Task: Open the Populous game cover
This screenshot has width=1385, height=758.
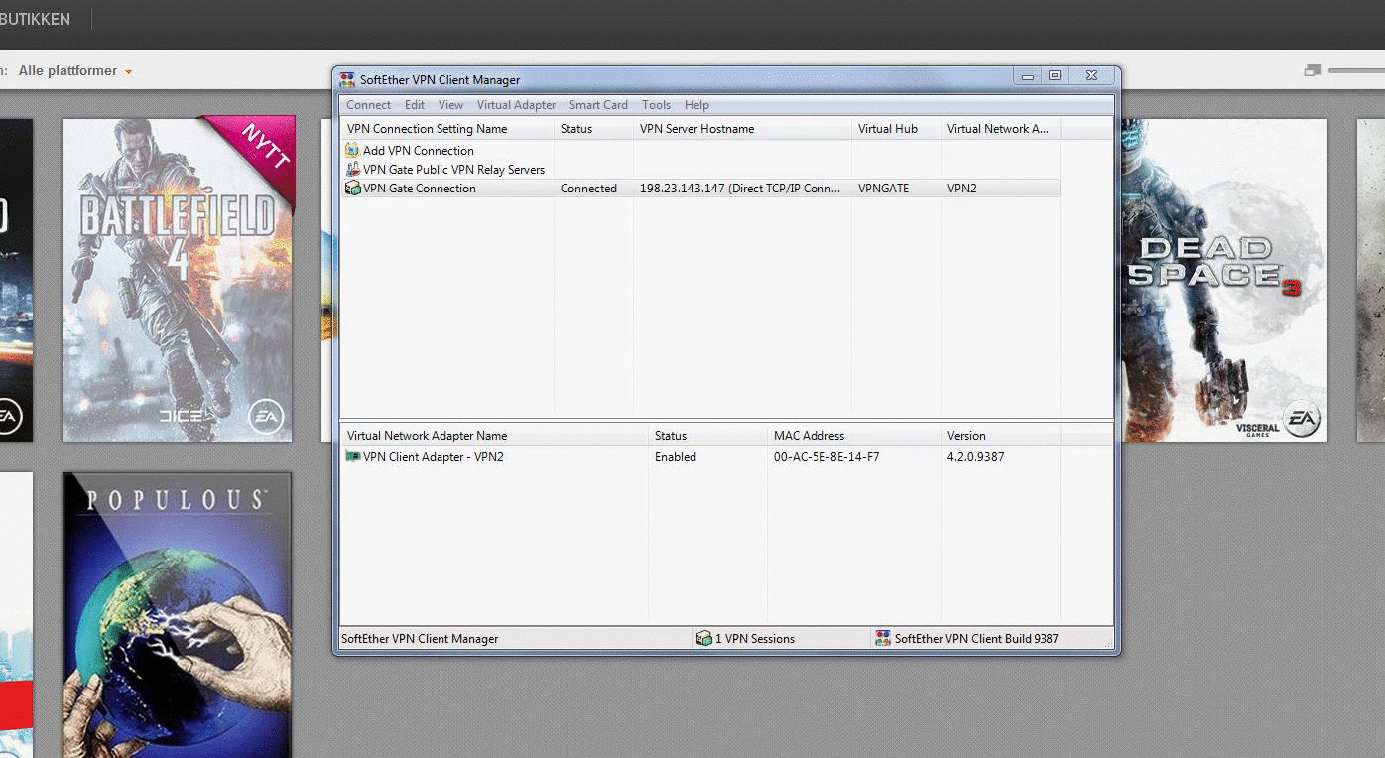Action: pyautogui.click(x=178, y=615)
